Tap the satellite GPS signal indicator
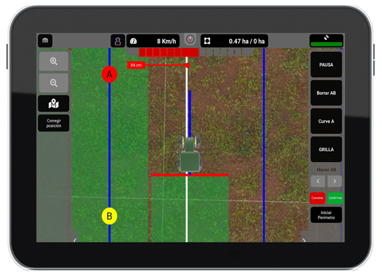 coord(326,40)
